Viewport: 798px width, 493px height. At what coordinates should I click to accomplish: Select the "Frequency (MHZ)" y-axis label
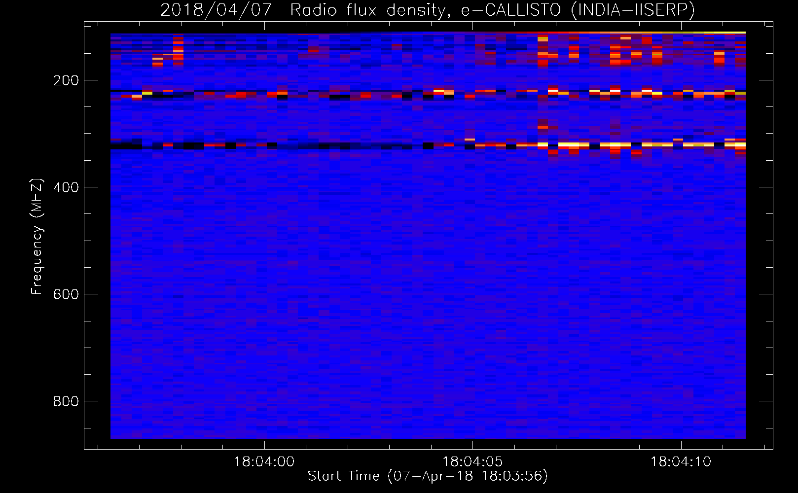[37, 236]
